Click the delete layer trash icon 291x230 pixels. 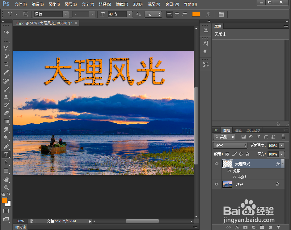(279, 227)
